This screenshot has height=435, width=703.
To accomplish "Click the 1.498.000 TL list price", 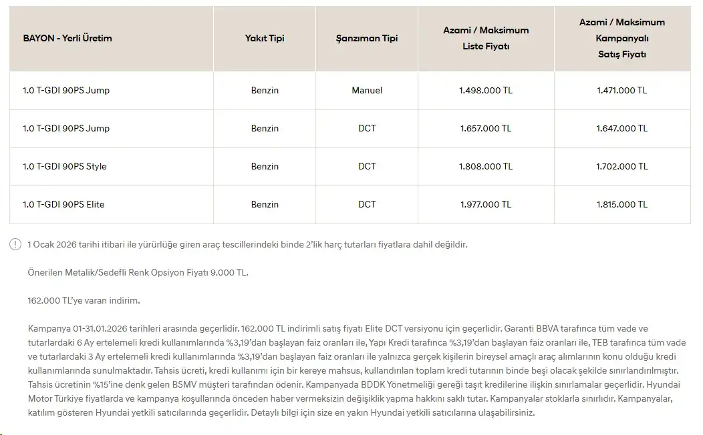I will 486,90.
